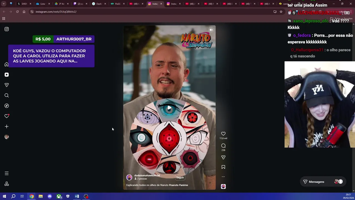Create a new post with plus icon
This screenshot has height=200, width=355.
(7, 127)
